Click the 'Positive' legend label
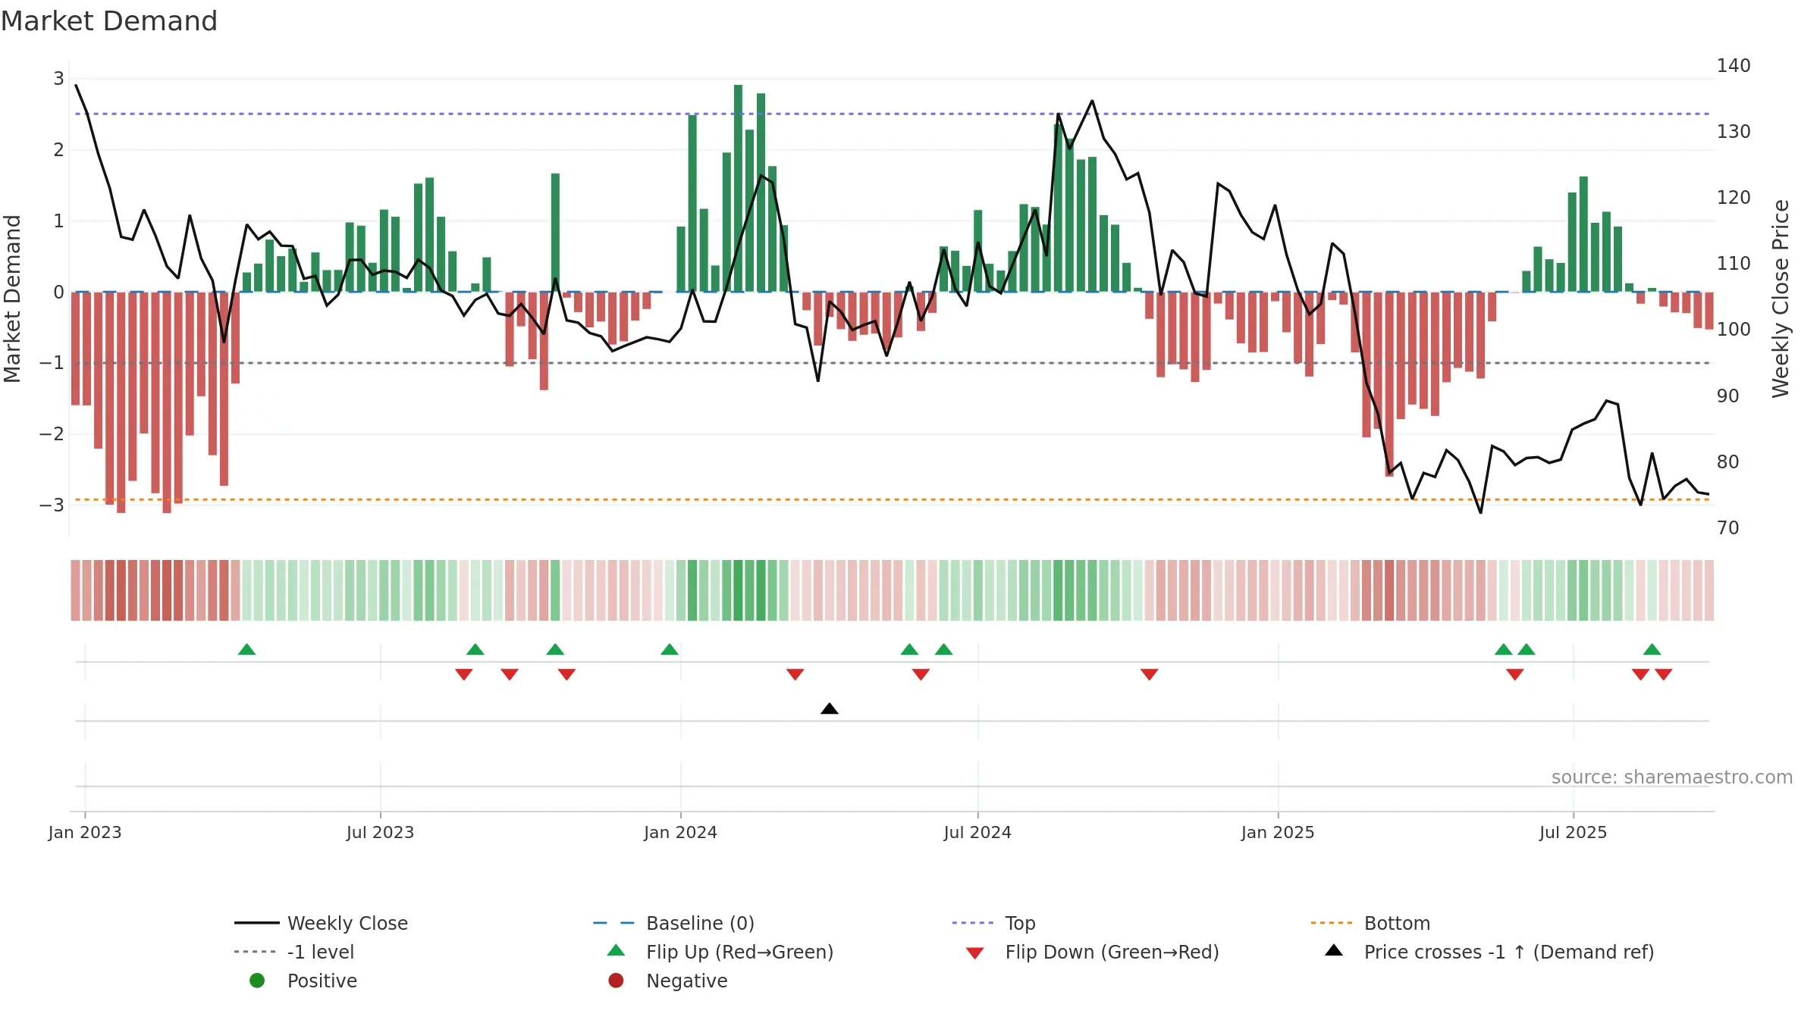Viewport: 1820px width, 1023px height. point(322,981)
